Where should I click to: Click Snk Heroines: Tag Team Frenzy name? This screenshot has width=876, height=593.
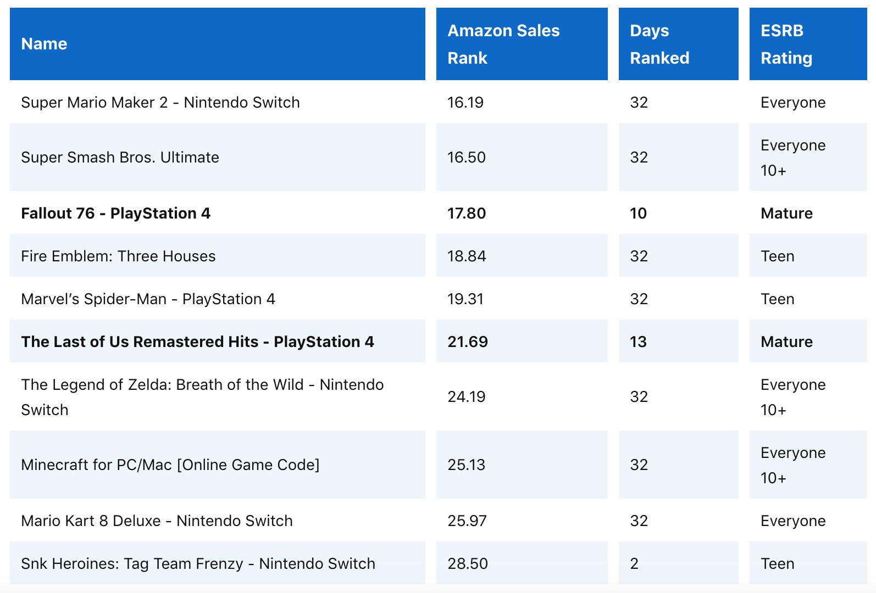pos(198,564)
